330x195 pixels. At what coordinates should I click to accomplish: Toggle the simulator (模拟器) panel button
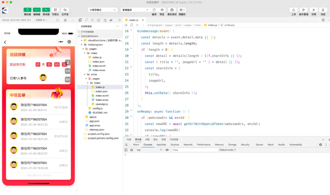pos(27,10)
